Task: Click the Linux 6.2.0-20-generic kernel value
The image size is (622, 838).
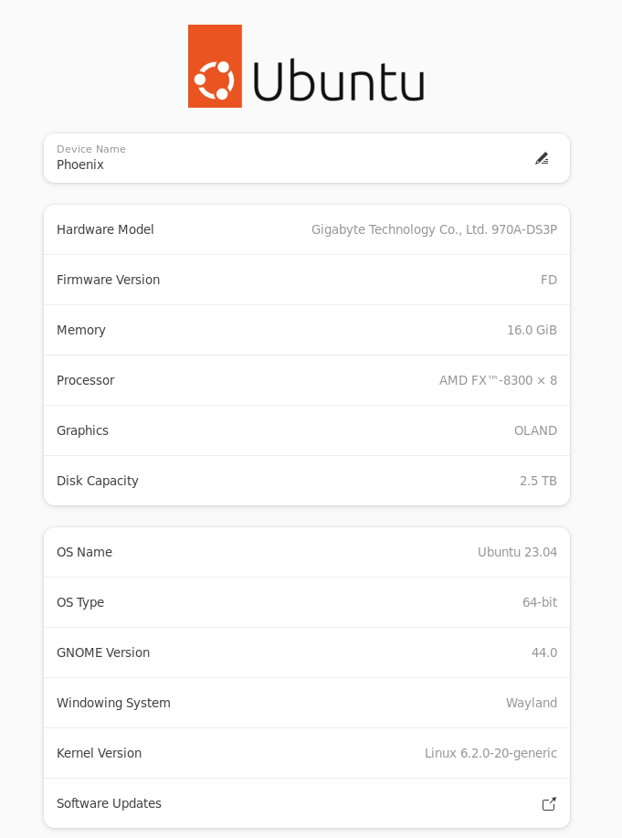Action: tap(490, 753)
